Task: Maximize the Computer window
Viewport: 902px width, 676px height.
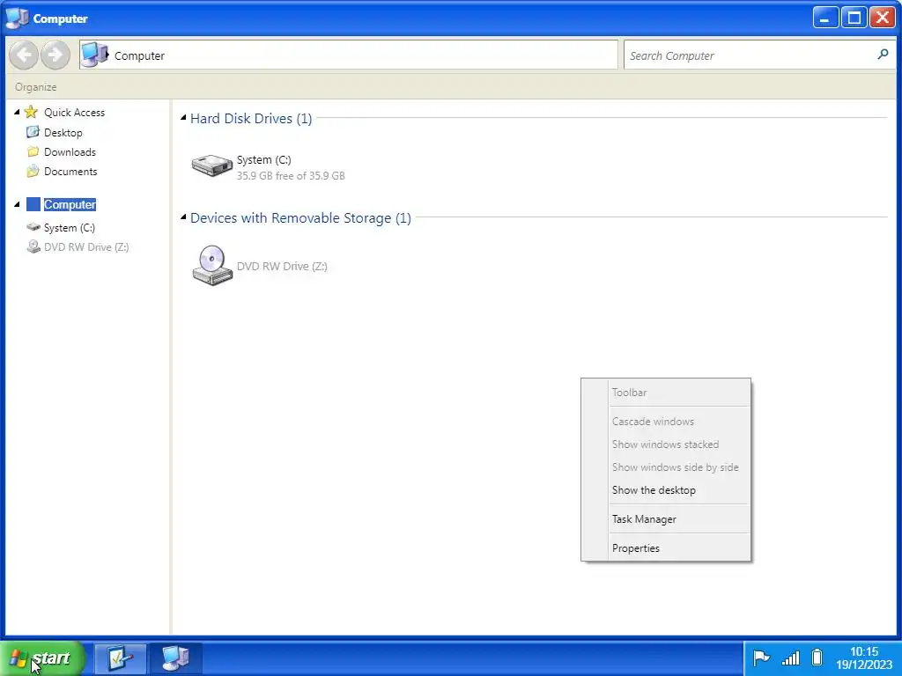Action: pyautogui.click(x=854, y=18)
